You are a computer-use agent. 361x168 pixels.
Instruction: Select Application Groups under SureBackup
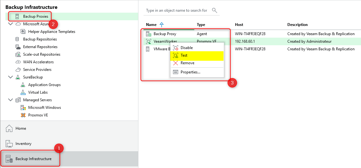click(44, 85)
